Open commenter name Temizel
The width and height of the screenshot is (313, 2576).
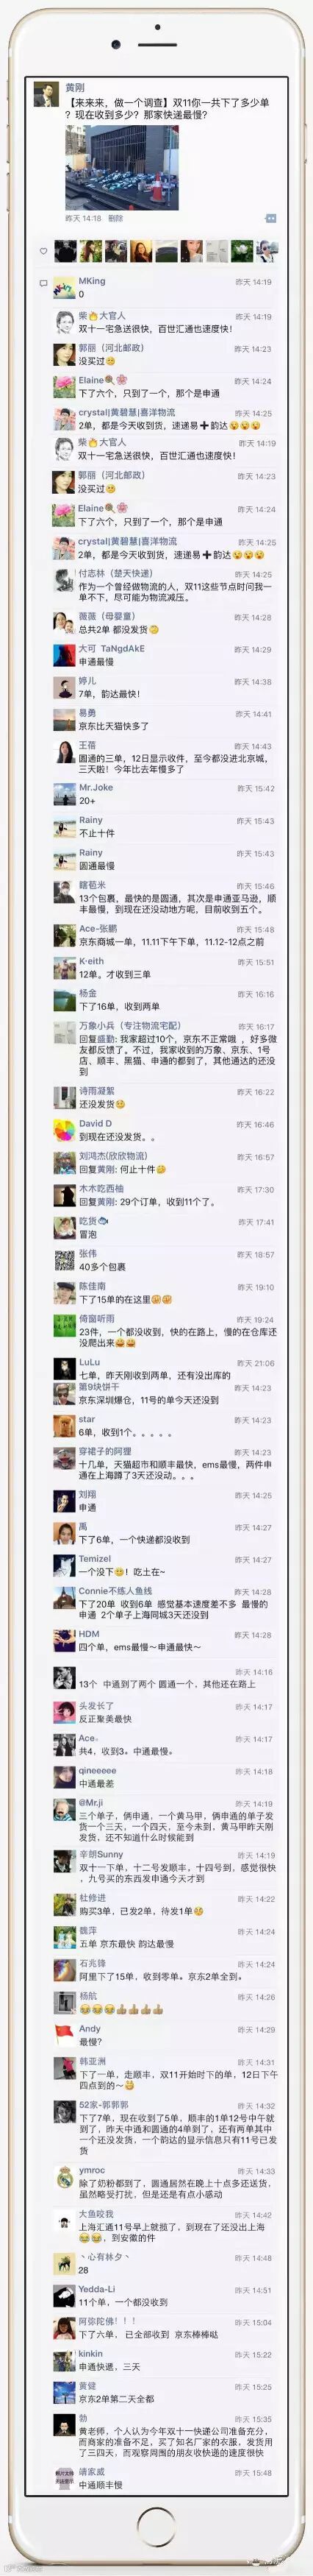[x=95, y=1559]
